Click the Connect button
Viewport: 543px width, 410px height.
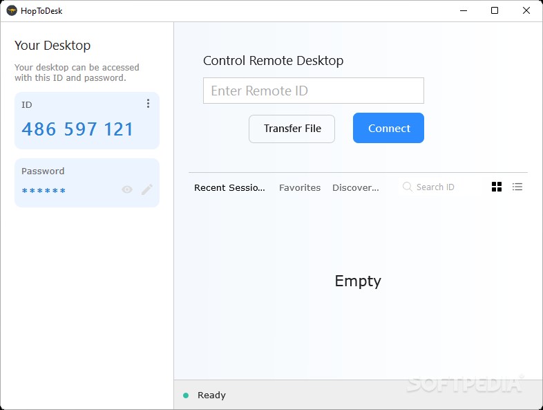click(x=388, y=128)
